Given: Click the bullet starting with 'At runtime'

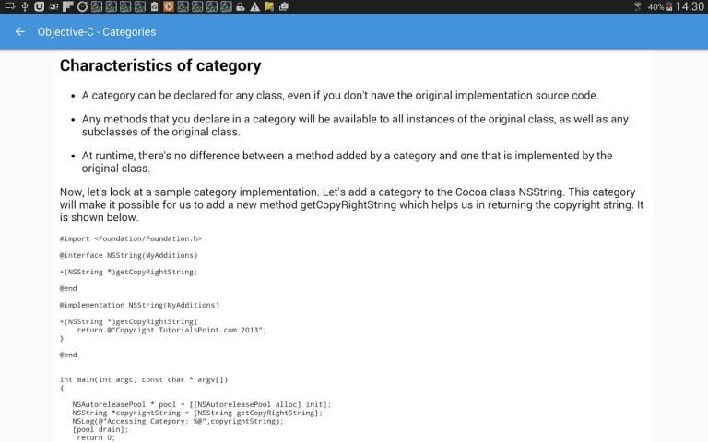Looking at the screenshot, I should [346, 162].
